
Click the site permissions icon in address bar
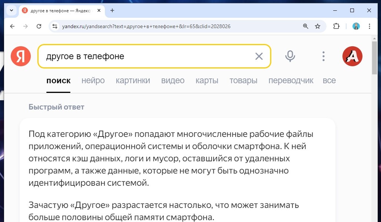[x=56, y=26]
